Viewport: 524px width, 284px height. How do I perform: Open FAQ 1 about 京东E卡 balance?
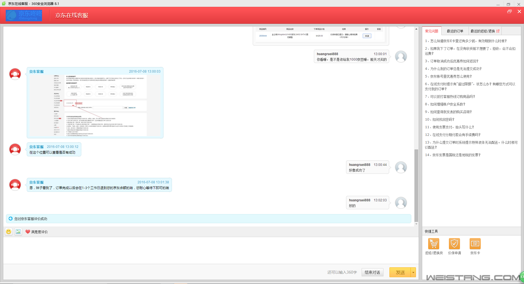[x=466, y=41]
